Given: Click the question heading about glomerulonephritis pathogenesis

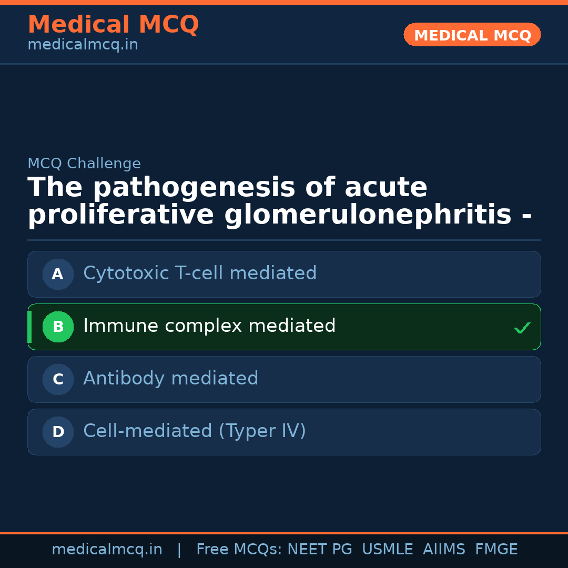Looking at the screenshot, I should (x=280, y=201).
